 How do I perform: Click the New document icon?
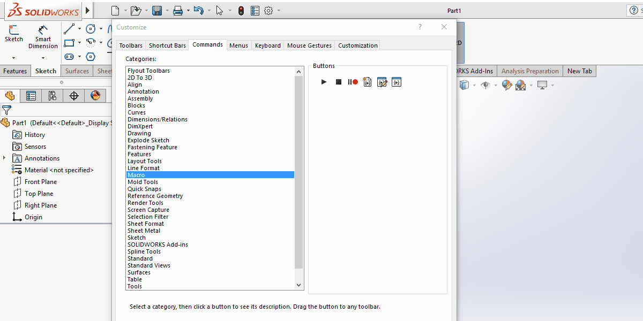[115, 11]
